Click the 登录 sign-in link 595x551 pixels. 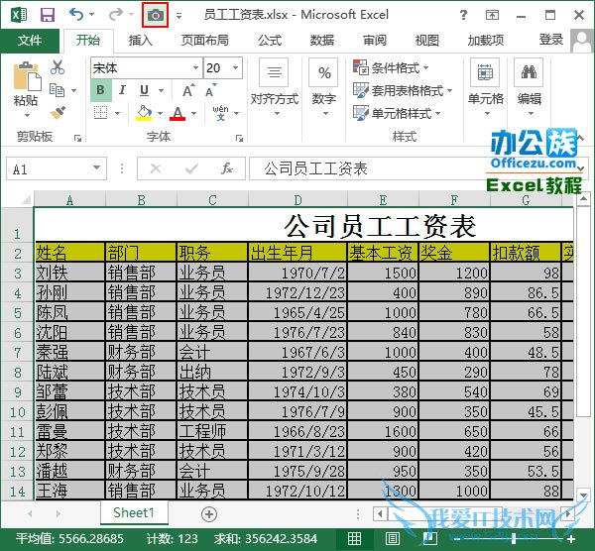click(x=551, y=41)
